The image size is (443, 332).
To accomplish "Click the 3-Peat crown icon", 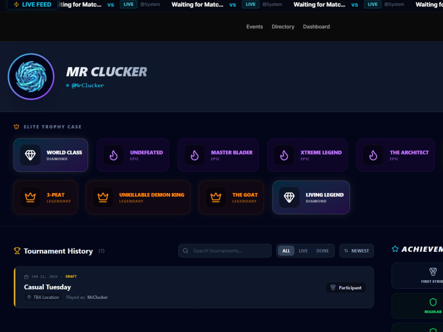I will coord(30,197).
